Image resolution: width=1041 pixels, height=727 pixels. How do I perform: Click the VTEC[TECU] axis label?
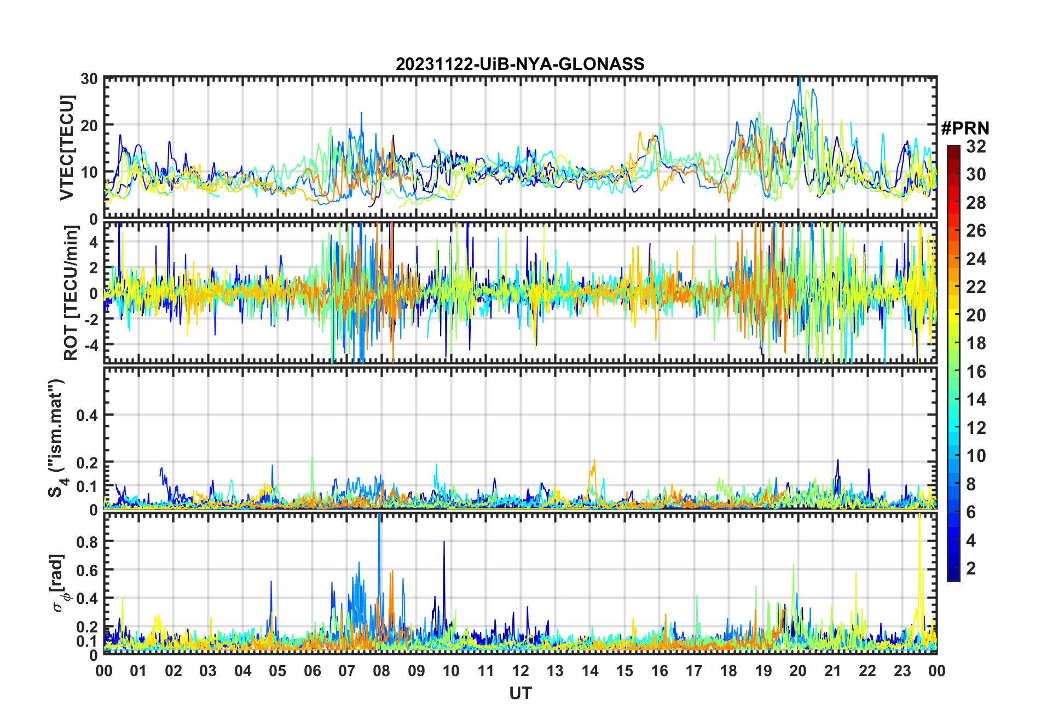point(67,148)
